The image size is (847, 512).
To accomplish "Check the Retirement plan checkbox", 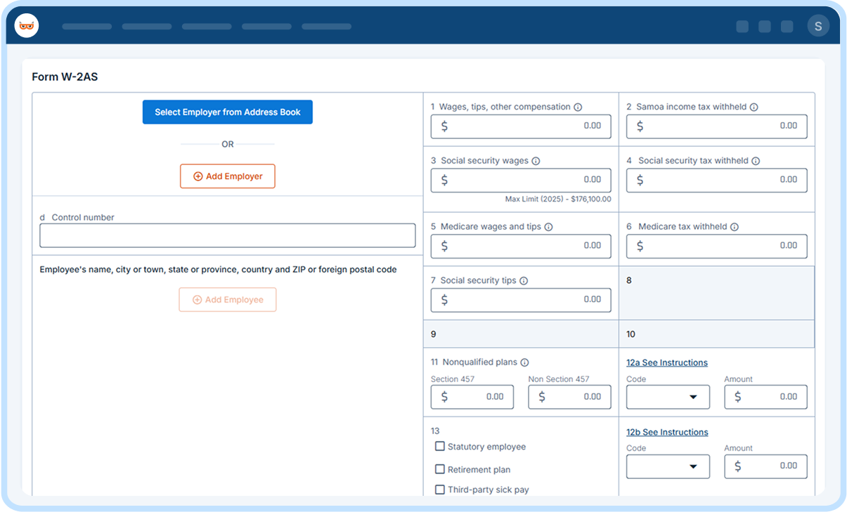I will click(x=440, y=469).
